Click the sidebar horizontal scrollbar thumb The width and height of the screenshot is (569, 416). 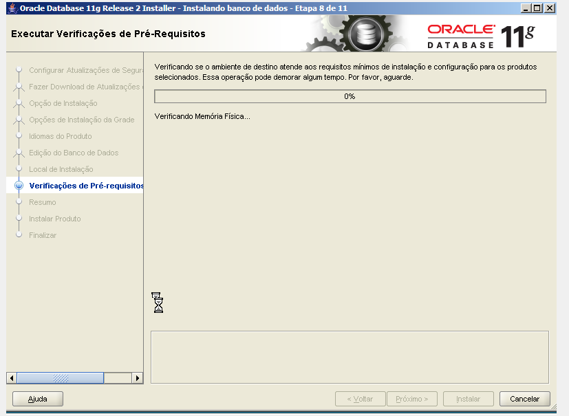click(x=61, y=378)
